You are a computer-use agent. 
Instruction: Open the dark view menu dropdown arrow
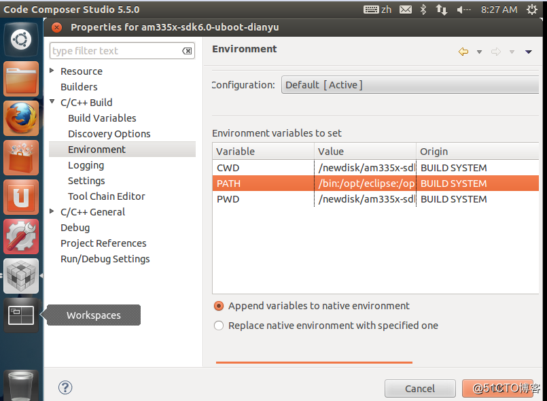pyautogui.click(x=528, y=52)
